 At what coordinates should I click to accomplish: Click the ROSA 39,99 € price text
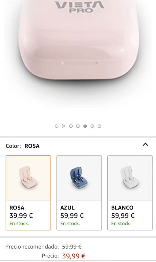pos(21,216)
